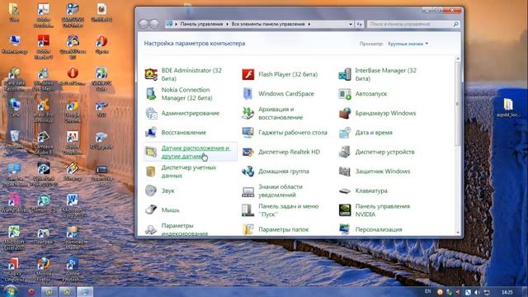This screenshot has height=297, width=528.
Task: Open the InterBase Manager icon
Action: [x=345, y=74]
